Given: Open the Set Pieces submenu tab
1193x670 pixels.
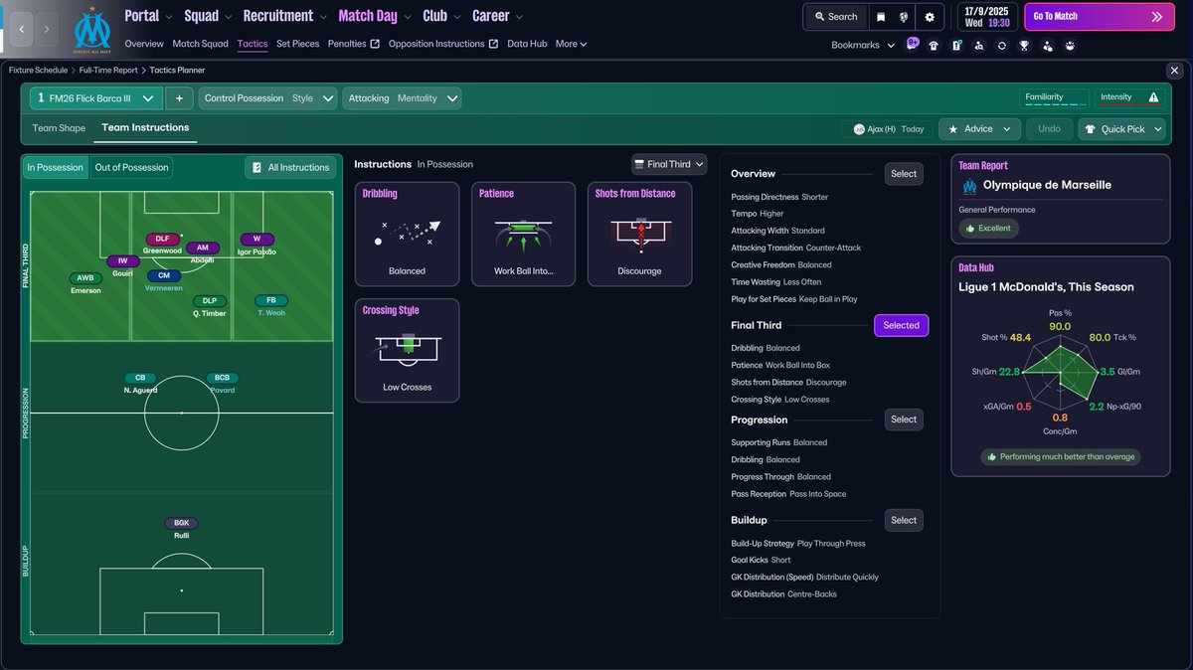Looking at the screenshot, I should click(x=297, y=44).
